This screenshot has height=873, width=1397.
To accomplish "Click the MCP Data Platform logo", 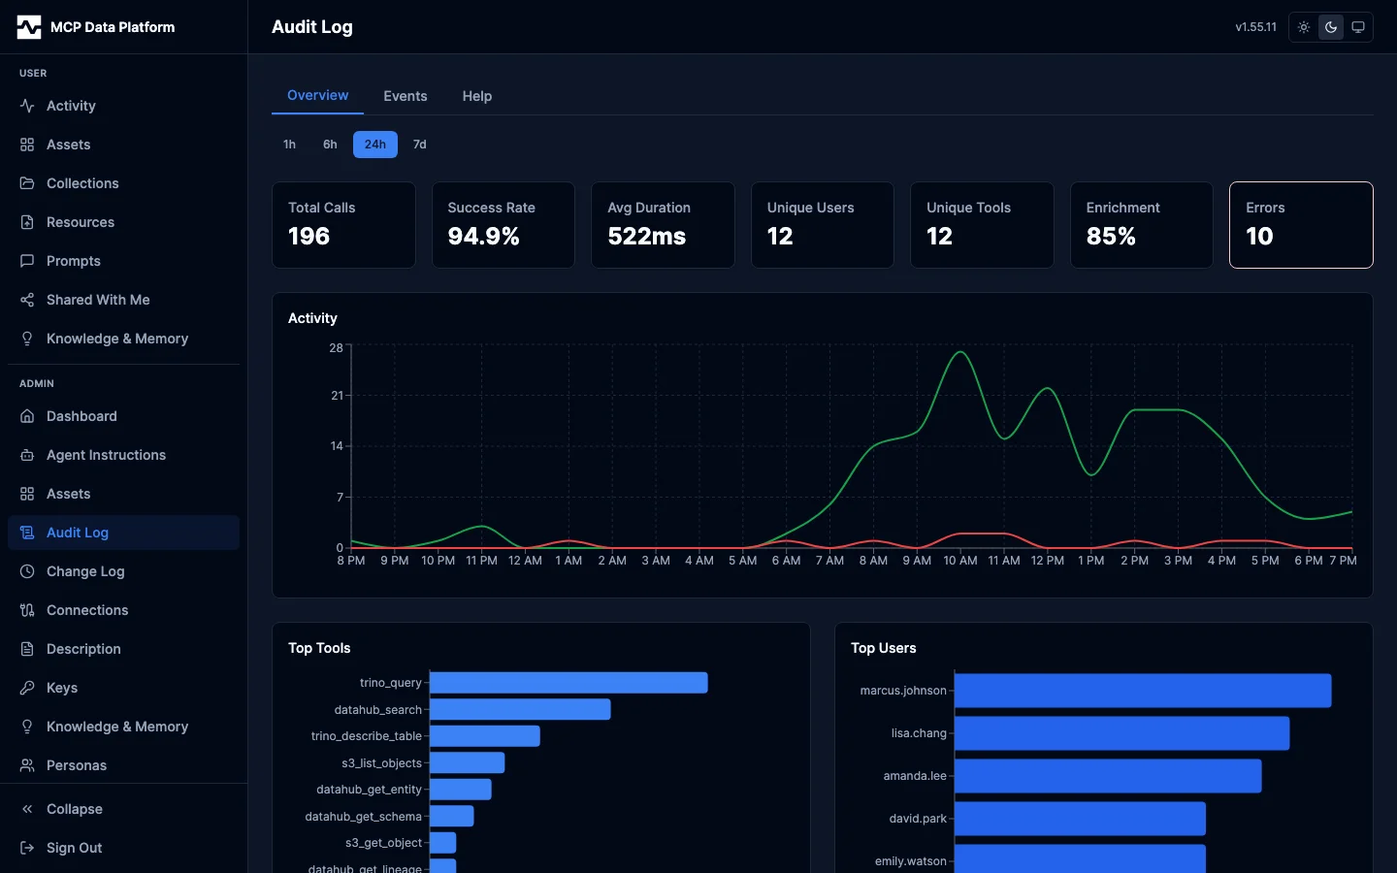I will (96, 27).
